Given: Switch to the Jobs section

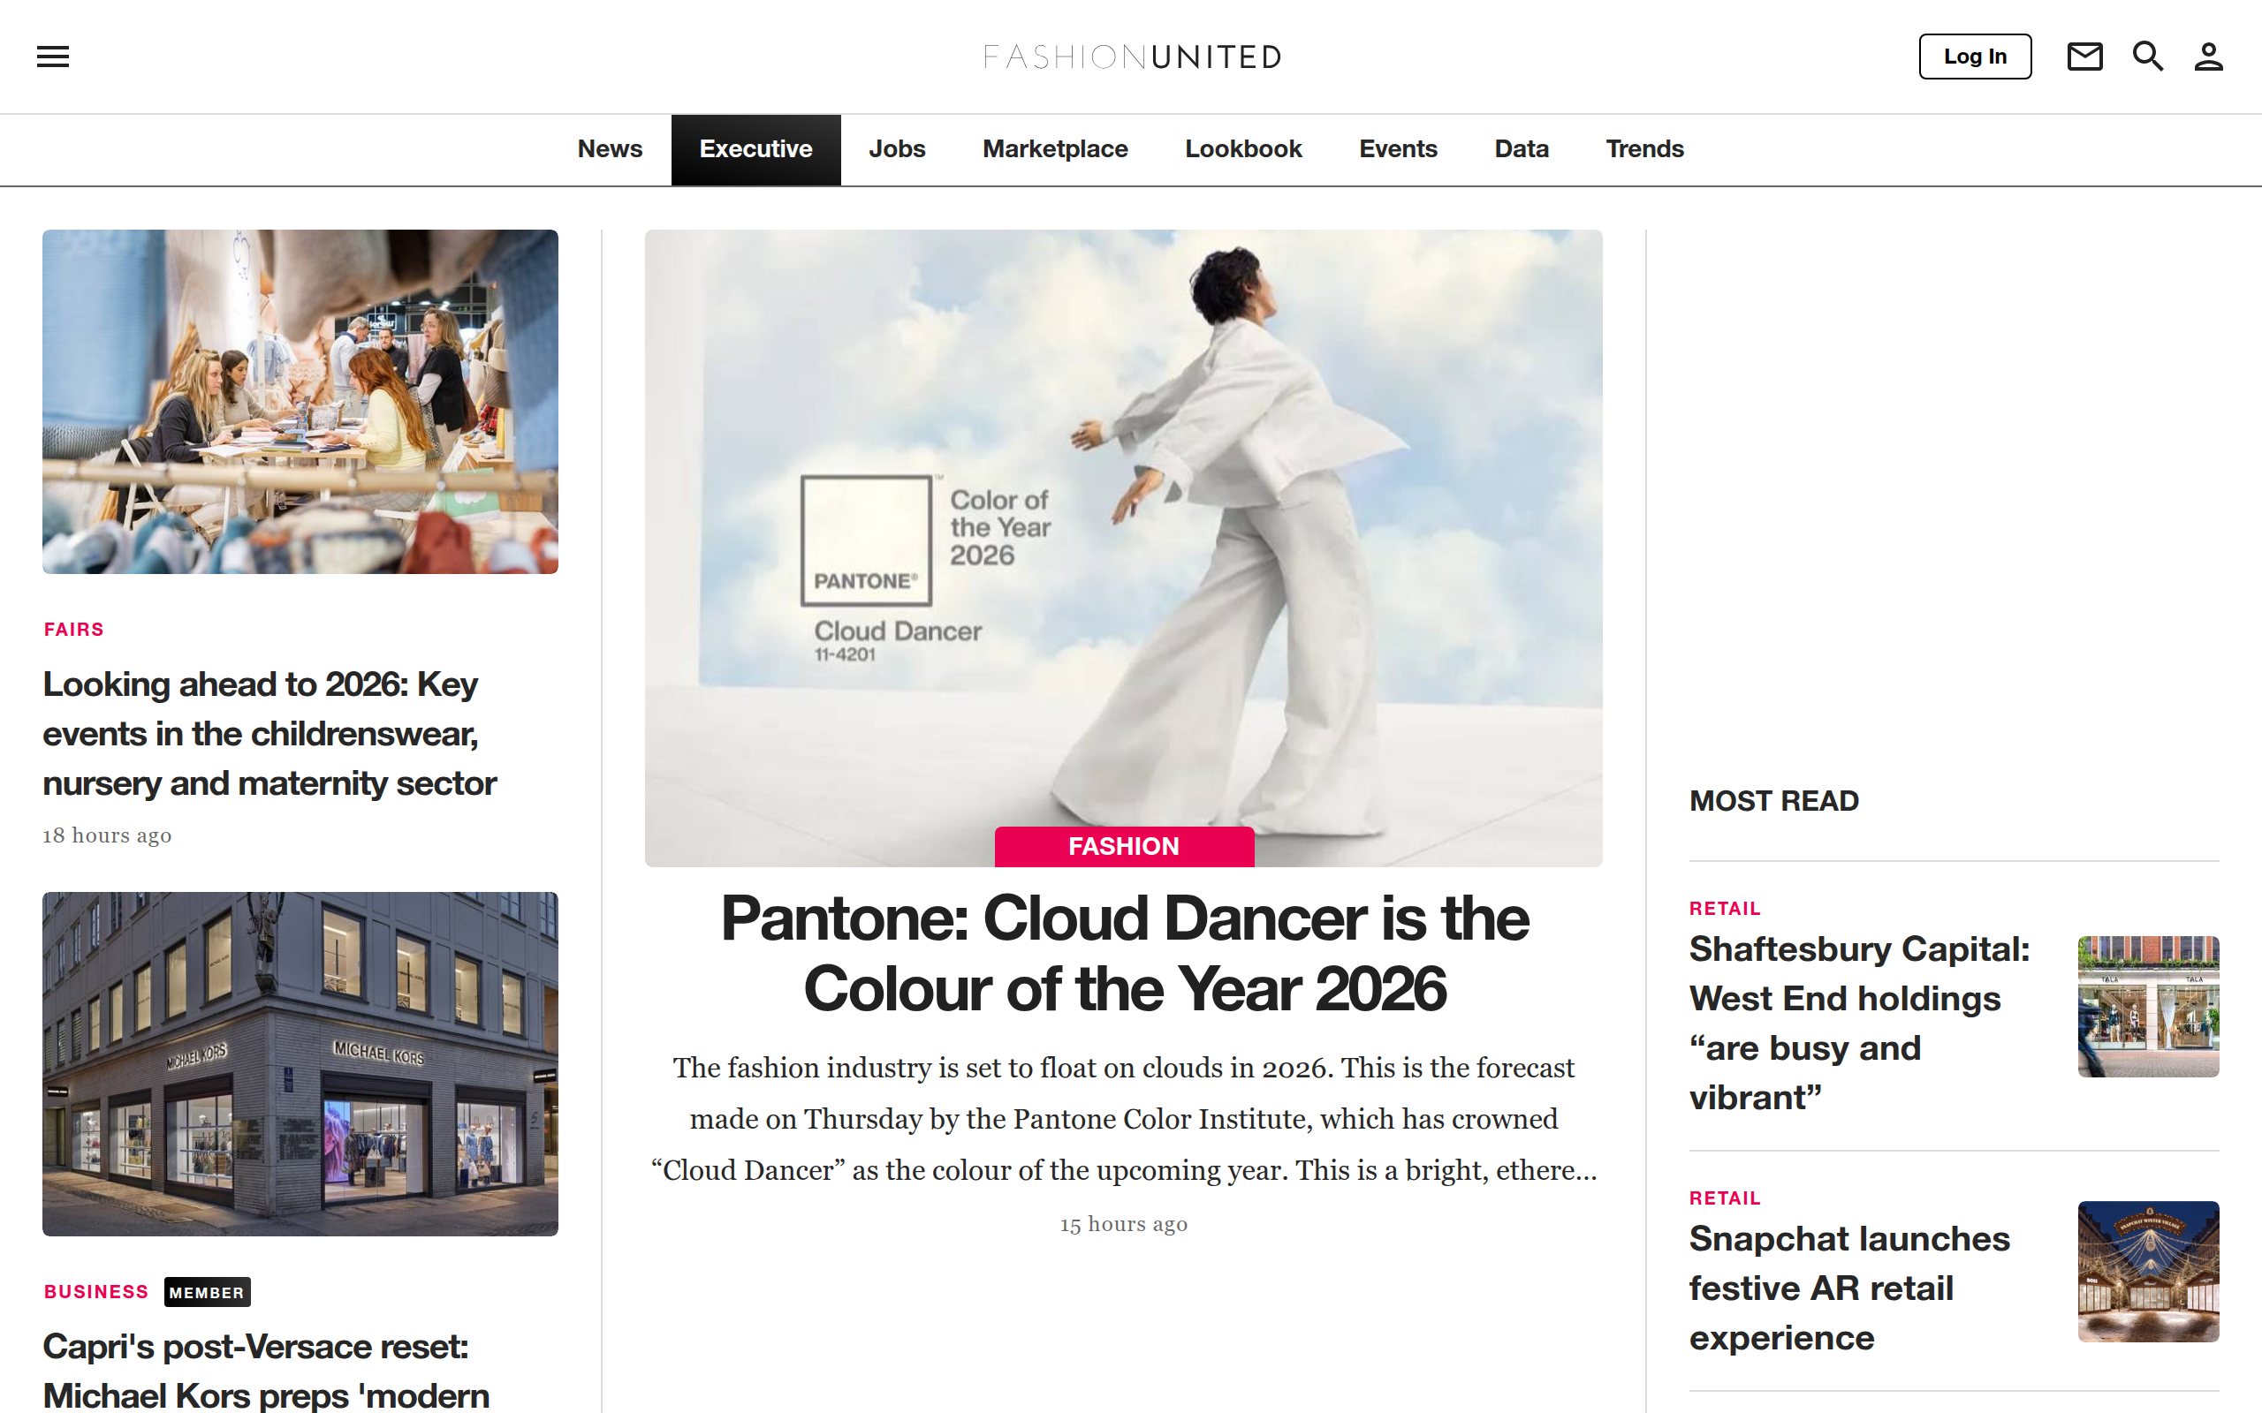Looking at the screenshot, I should (x=896, y=148).
